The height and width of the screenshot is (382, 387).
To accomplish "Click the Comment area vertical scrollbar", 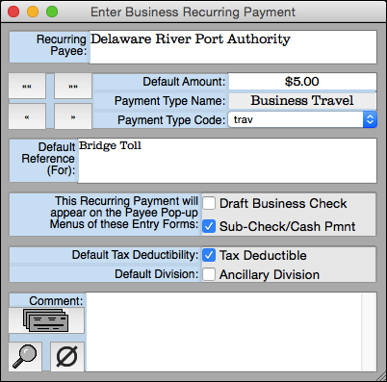I will [x=369, y=332].
